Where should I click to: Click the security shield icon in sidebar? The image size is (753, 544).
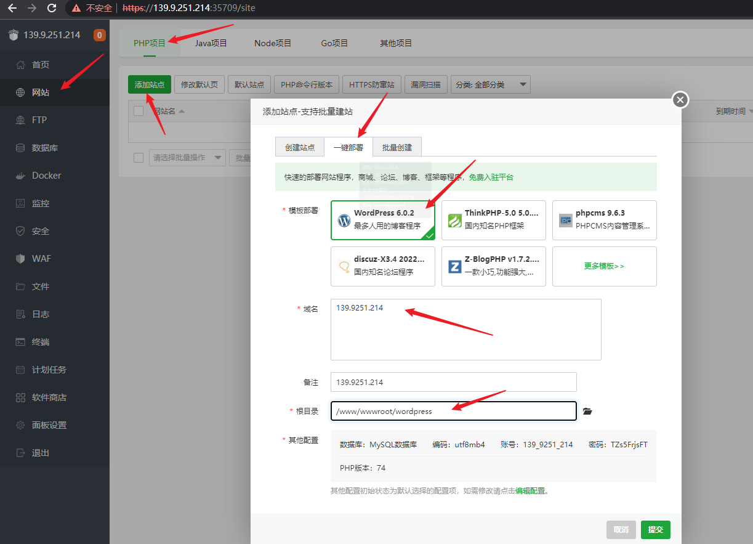point(20,231)
